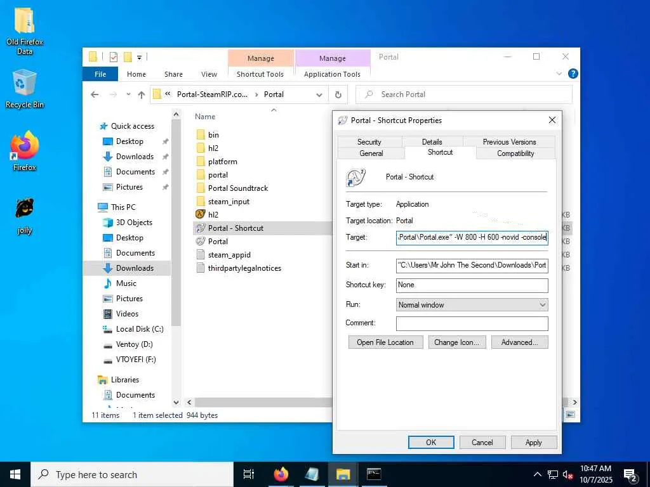Go up one folder level in Explorer
Viewport: 650px width, 487px height.
(142, 94)
